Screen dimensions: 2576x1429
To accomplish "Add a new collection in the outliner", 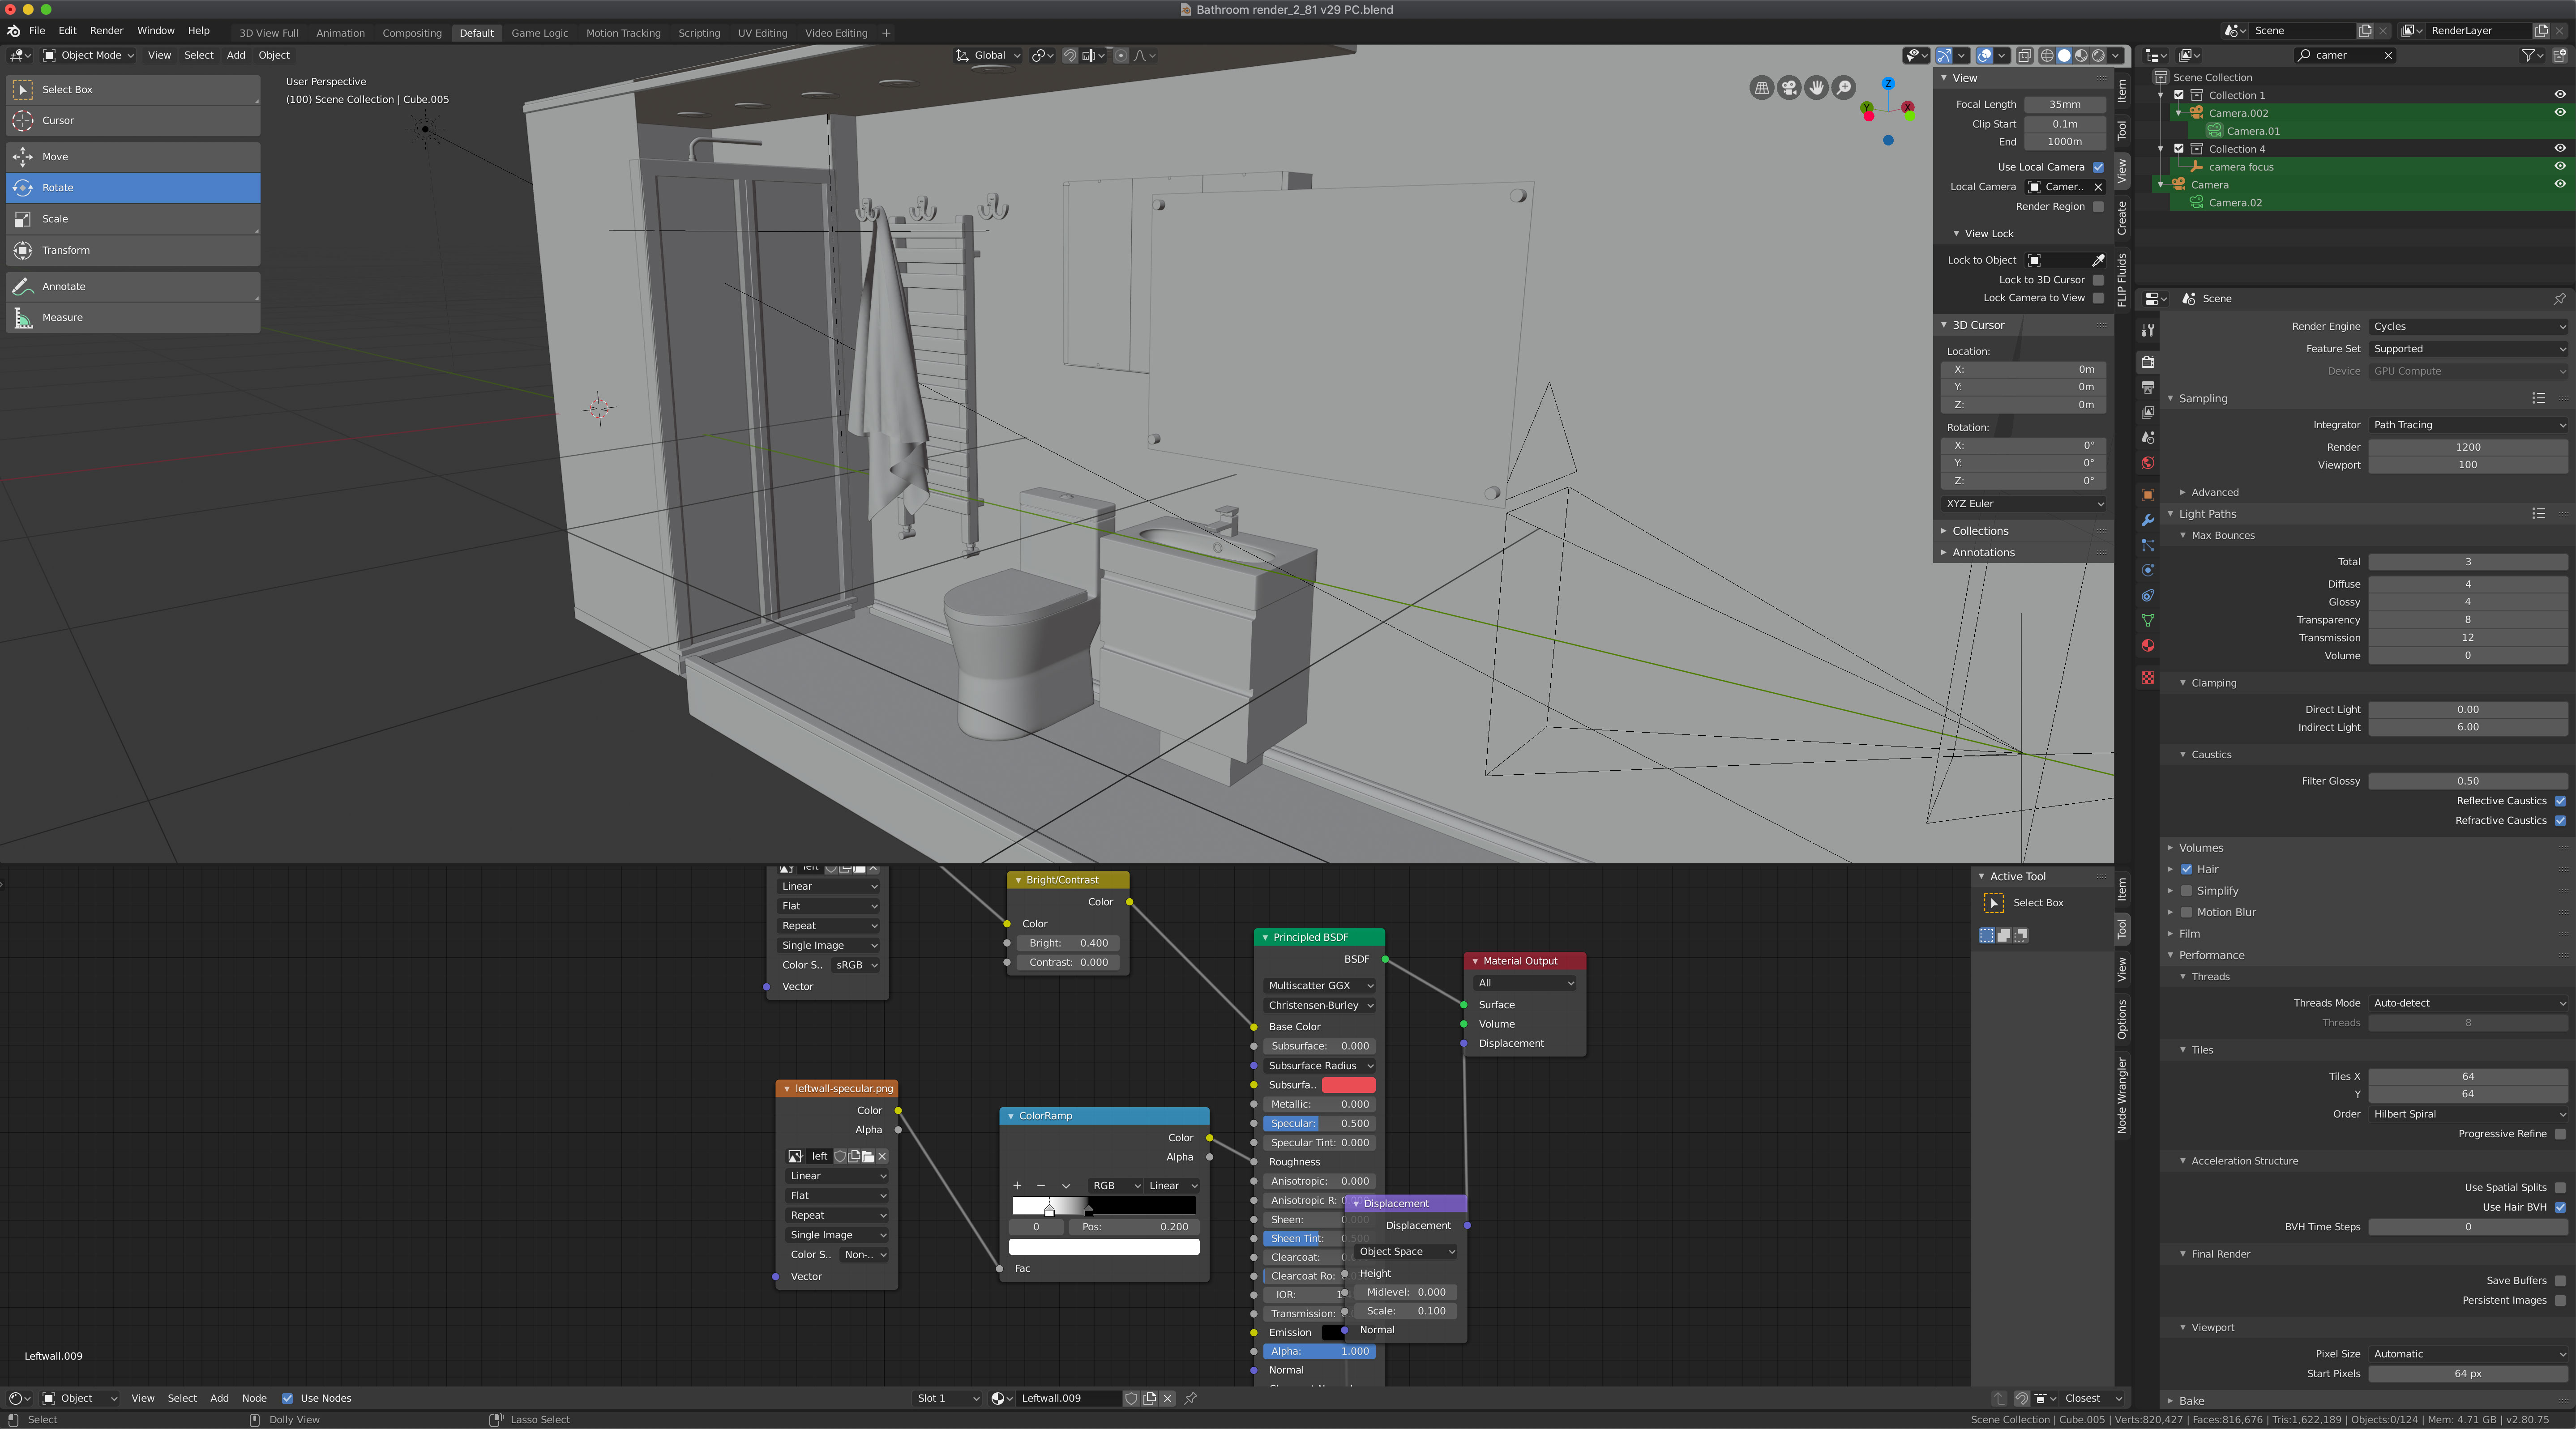I will click(x=2559, y=55).
